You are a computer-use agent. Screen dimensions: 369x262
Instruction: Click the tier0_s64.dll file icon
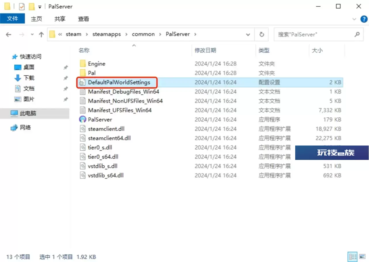click(x=83, y=157)
